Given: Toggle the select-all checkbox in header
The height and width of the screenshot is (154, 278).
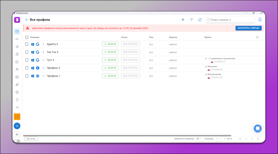Looking at the screenshot, I should 27,37.
